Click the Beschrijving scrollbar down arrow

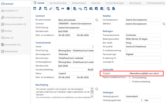point(92,97)
